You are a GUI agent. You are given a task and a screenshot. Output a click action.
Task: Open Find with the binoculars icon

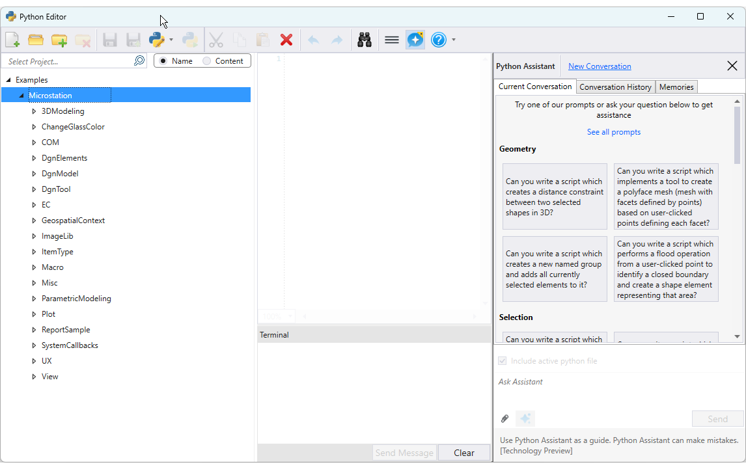[365, 40]
